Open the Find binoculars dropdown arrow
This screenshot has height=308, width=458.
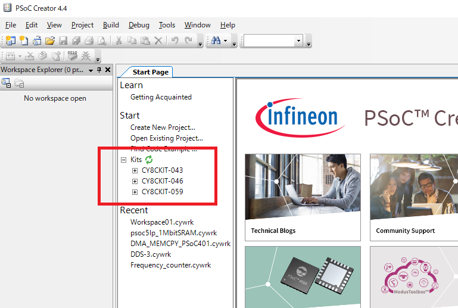tap(225, 41)
